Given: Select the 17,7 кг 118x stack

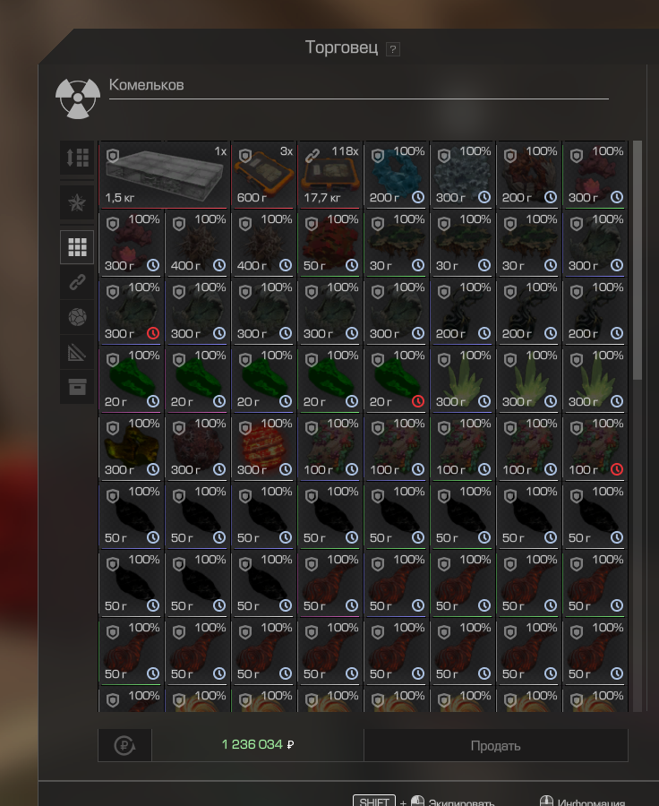Looking at the screenshot, I should point(330,175).
